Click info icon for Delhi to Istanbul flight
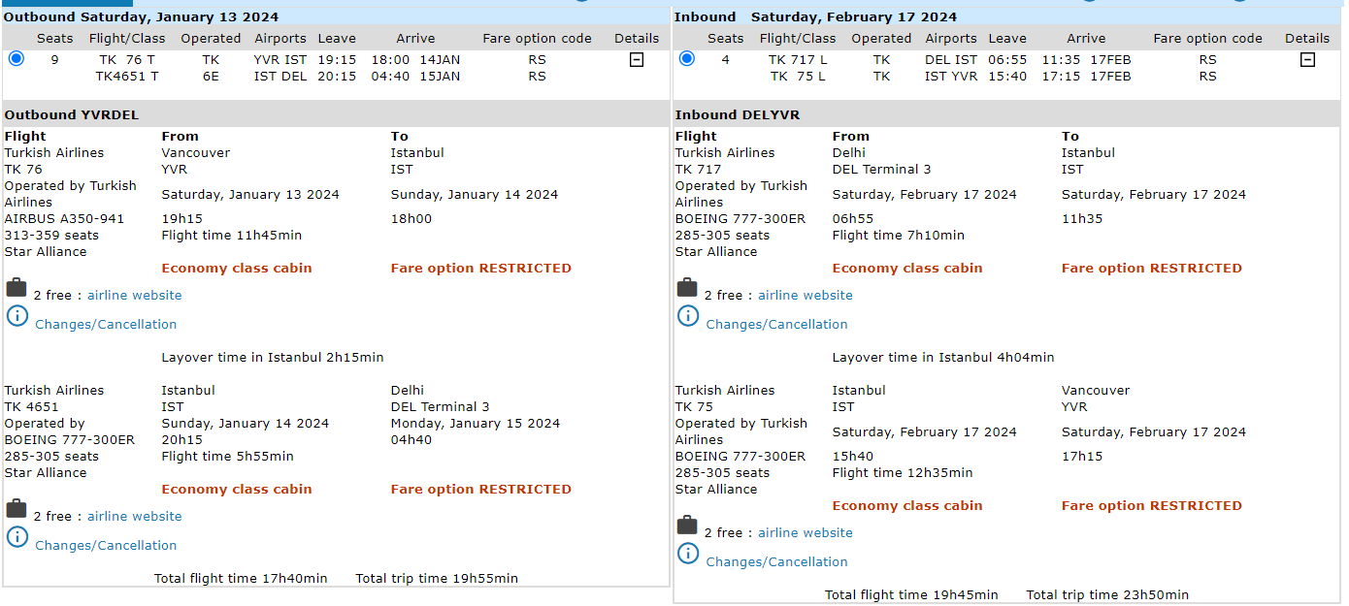The image size is (1349, 606). (x=687, y=315)
